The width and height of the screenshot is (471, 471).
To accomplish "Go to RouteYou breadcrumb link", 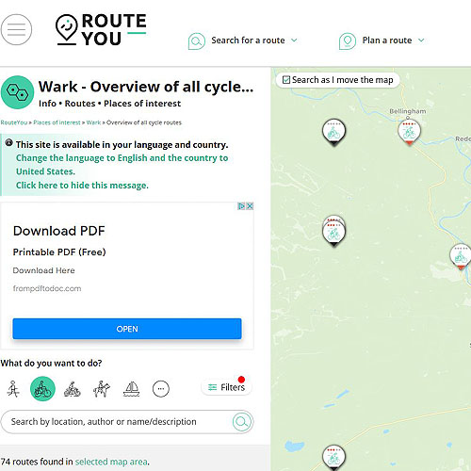I will click(x=14, y=122).
